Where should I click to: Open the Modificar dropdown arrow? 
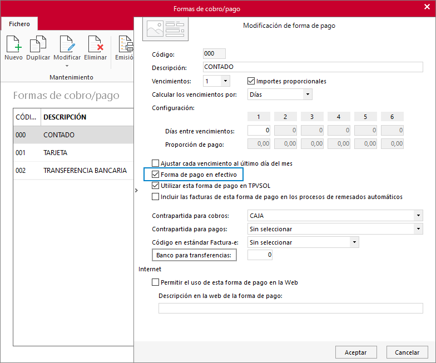pos(67,66)
